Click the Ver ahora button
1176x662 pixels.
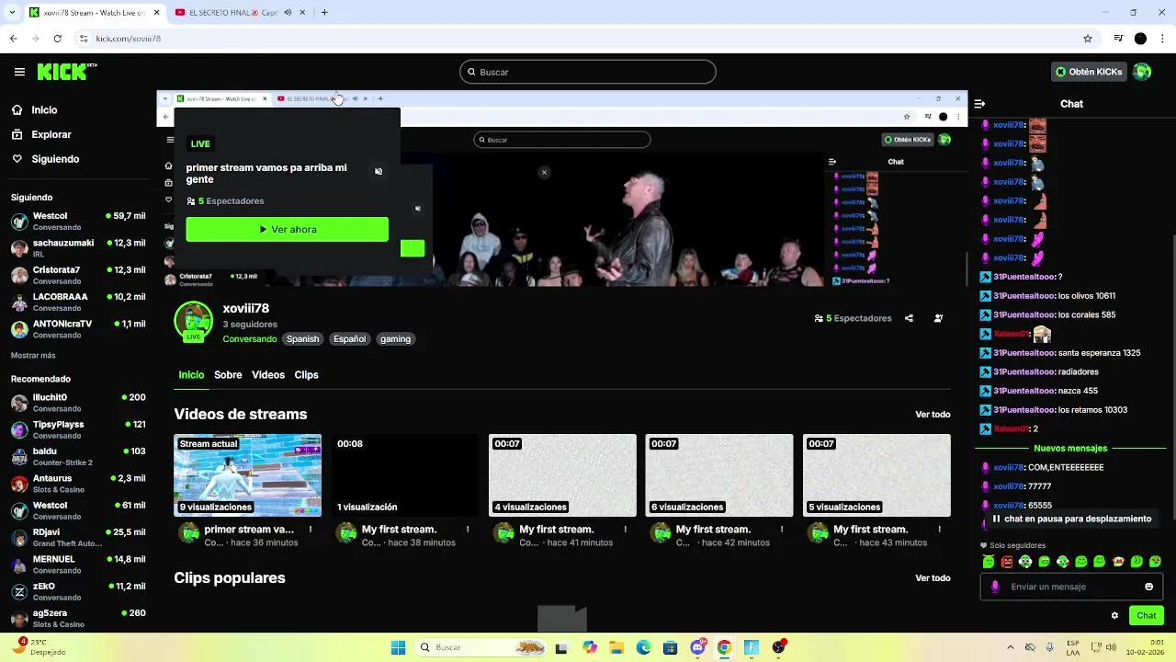click(287, 230)
